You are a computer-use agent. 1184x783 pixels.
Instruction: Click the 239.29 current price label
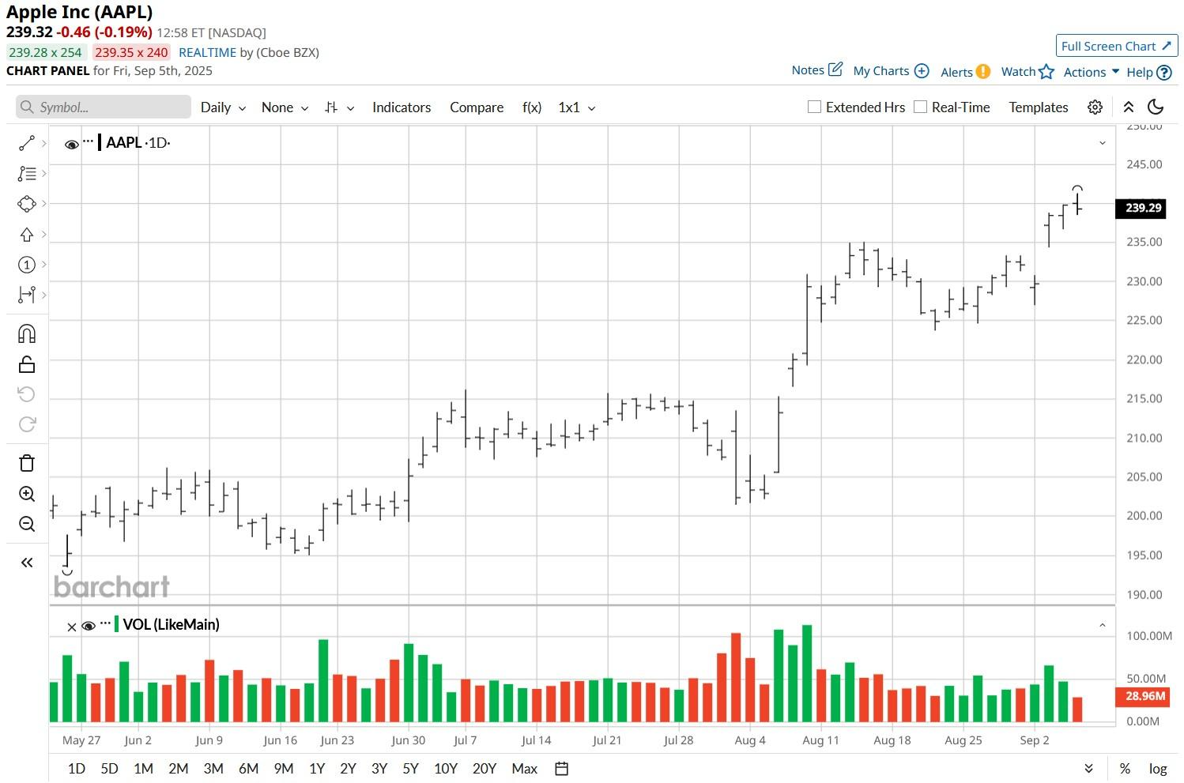[x=1141, y=208]
